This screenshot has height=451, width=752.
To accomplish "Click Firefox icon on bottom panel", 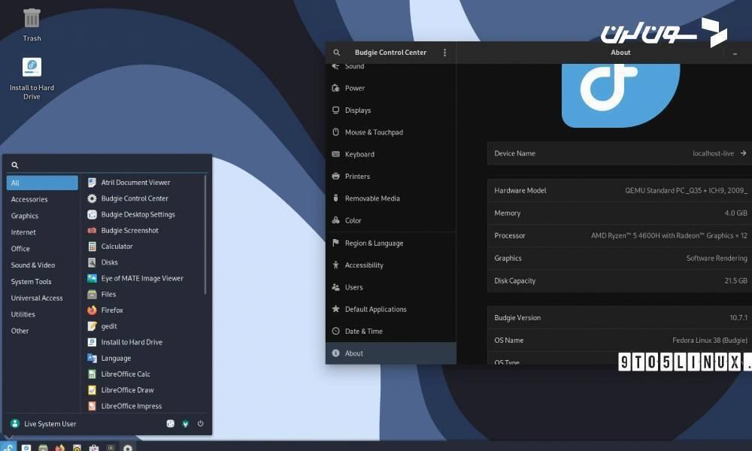I will click(x=60, y=448).
